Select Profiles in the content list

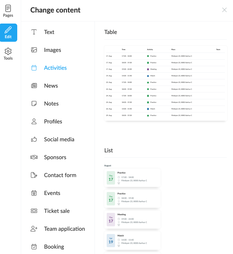[x=53, y=122]
